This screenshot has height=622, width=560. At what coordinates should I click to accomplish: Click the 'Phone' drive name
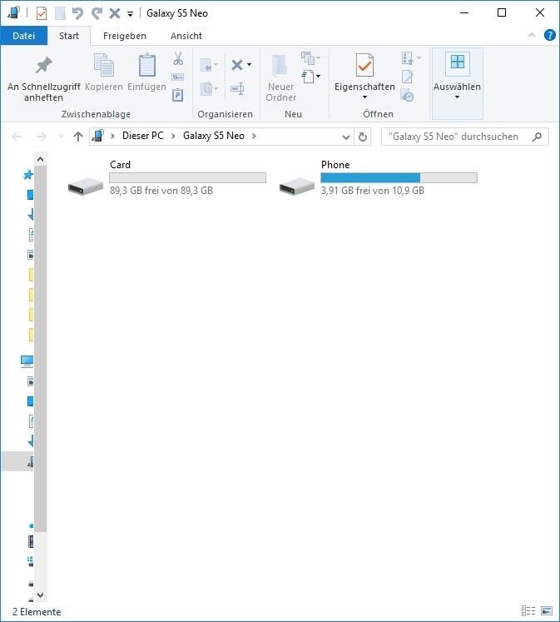pyautogui.click(x=335, y=165)
